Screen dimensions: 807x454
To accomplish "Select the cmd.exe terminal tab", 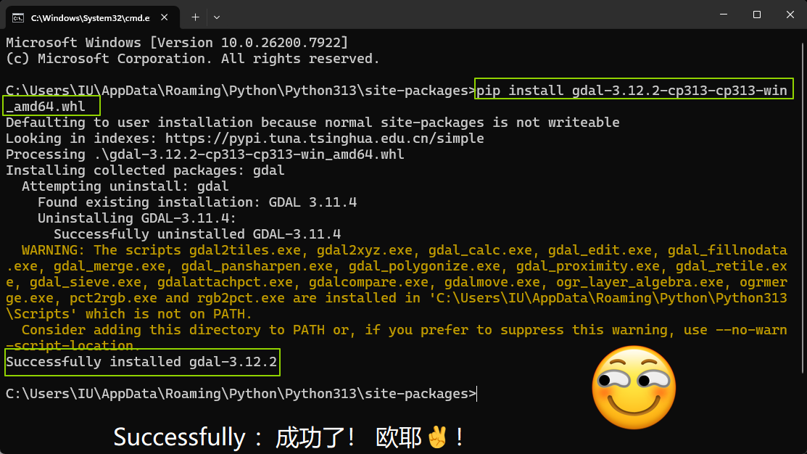I will click(x=93, y=17).
